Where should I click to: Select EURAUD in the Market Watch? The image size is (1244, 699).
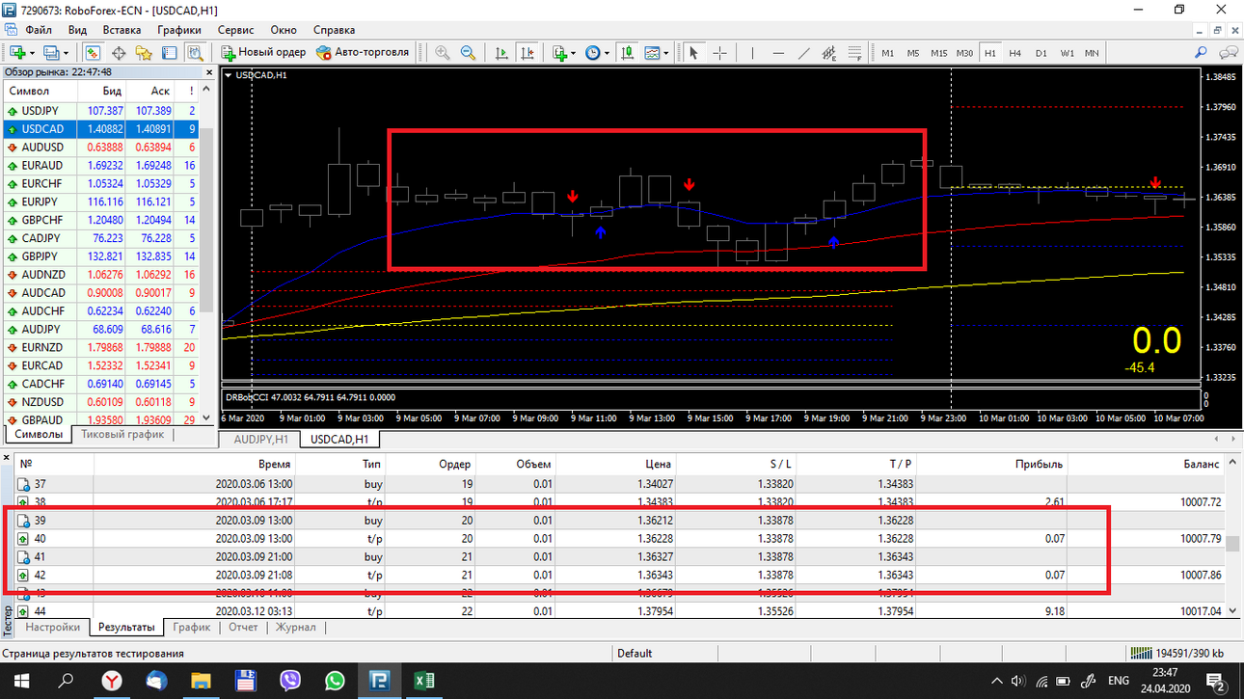(x=101, y=166)
